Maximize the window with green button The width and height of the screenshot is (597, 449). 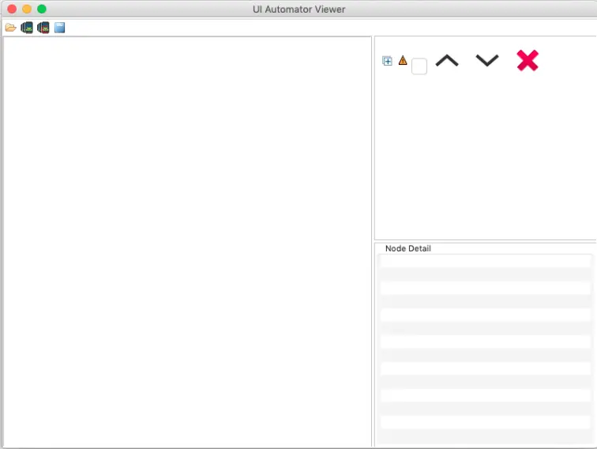tap(42, 9)
